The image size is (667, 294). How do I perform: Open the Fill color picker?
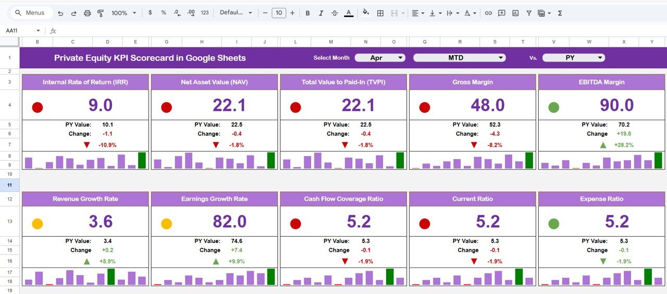[x=365, y=13]
